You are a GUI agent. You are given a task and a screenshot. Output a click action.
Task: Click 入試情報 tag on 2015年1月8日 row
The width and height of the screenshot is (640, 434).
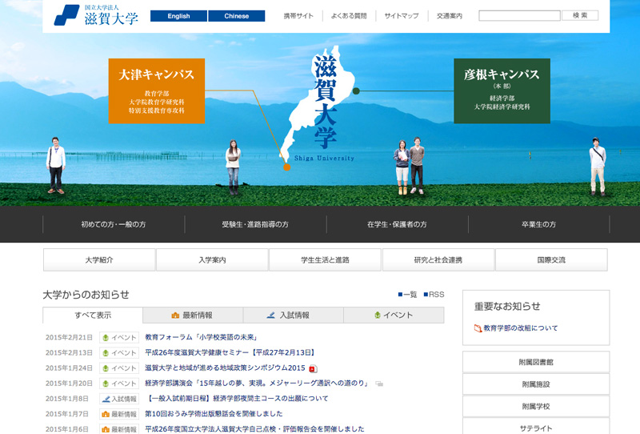[119, 399]
